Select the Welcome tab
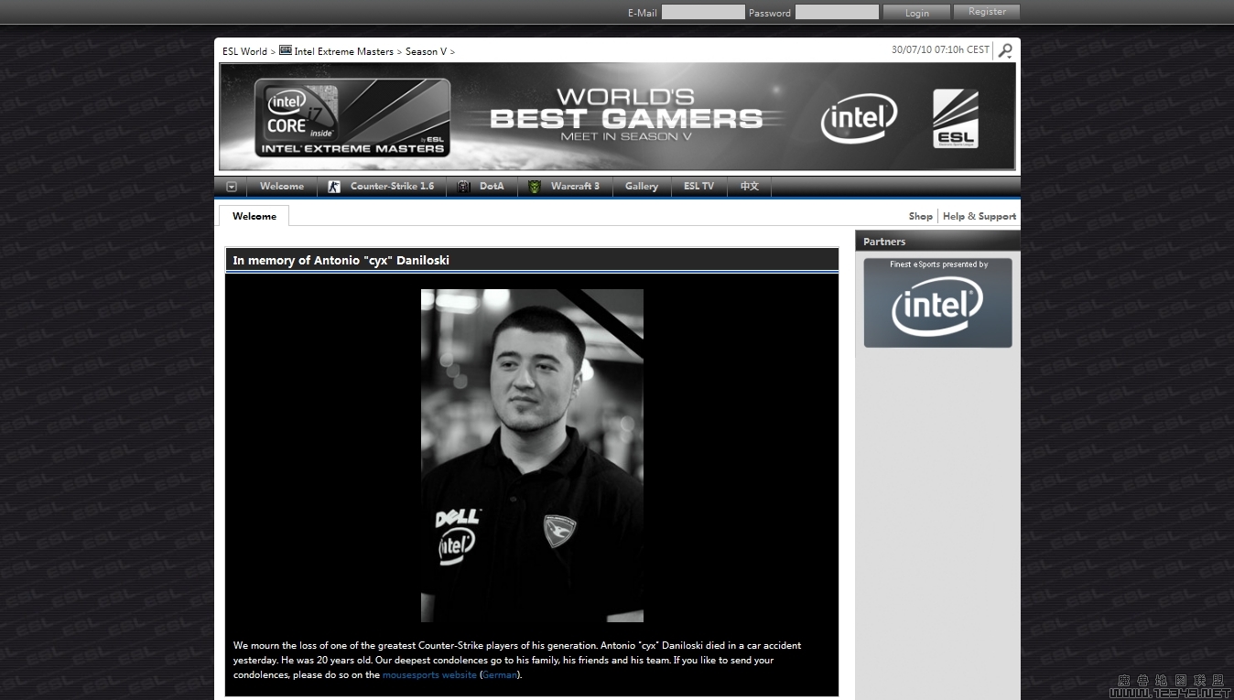 [x=254, y=216]
